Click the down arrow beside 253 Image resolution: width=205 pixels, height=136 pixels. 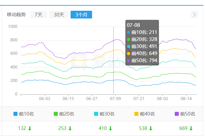[70, 129]
